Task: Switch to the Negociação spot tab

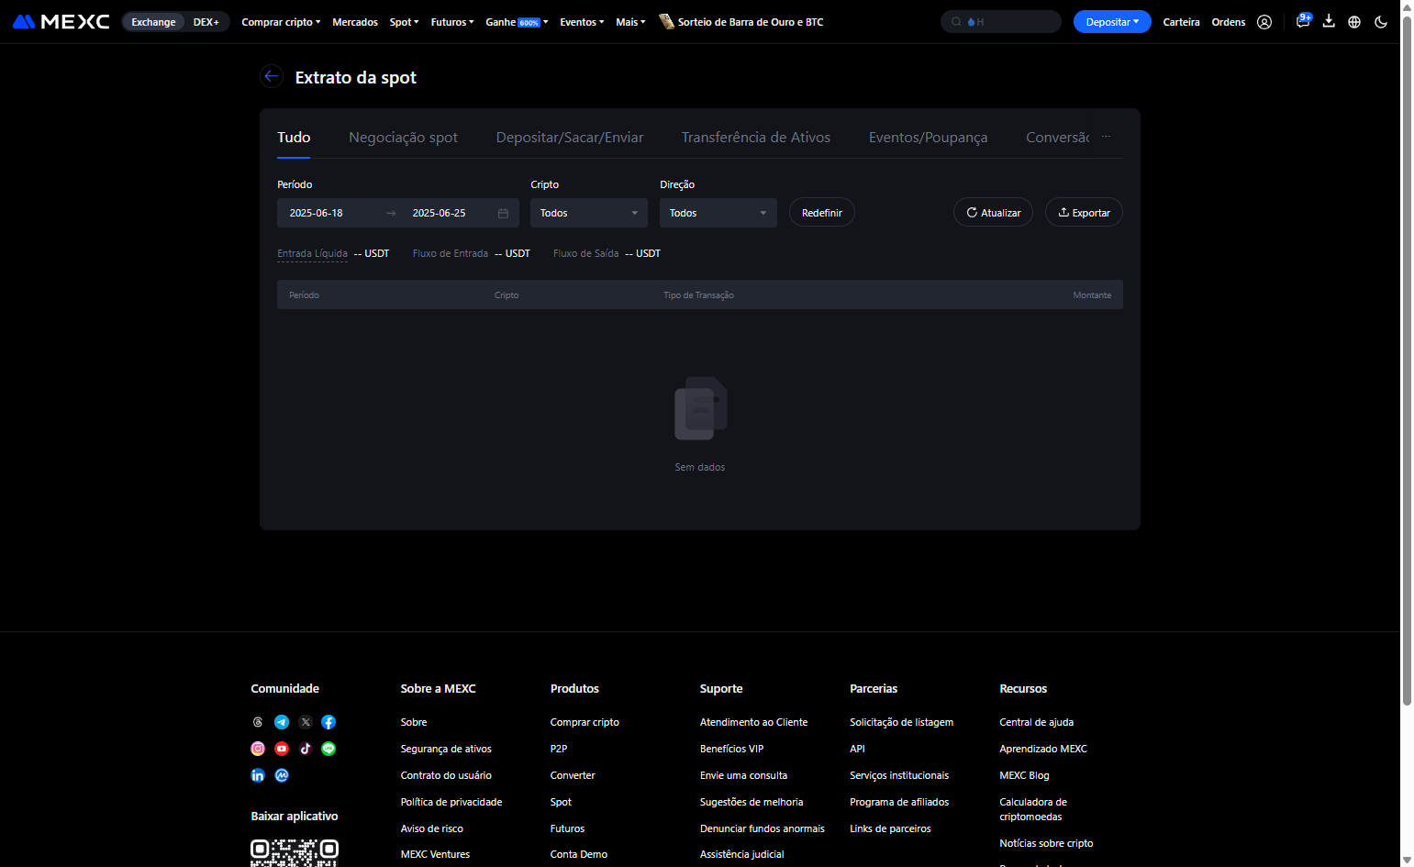Action: [x=403, y=138]
